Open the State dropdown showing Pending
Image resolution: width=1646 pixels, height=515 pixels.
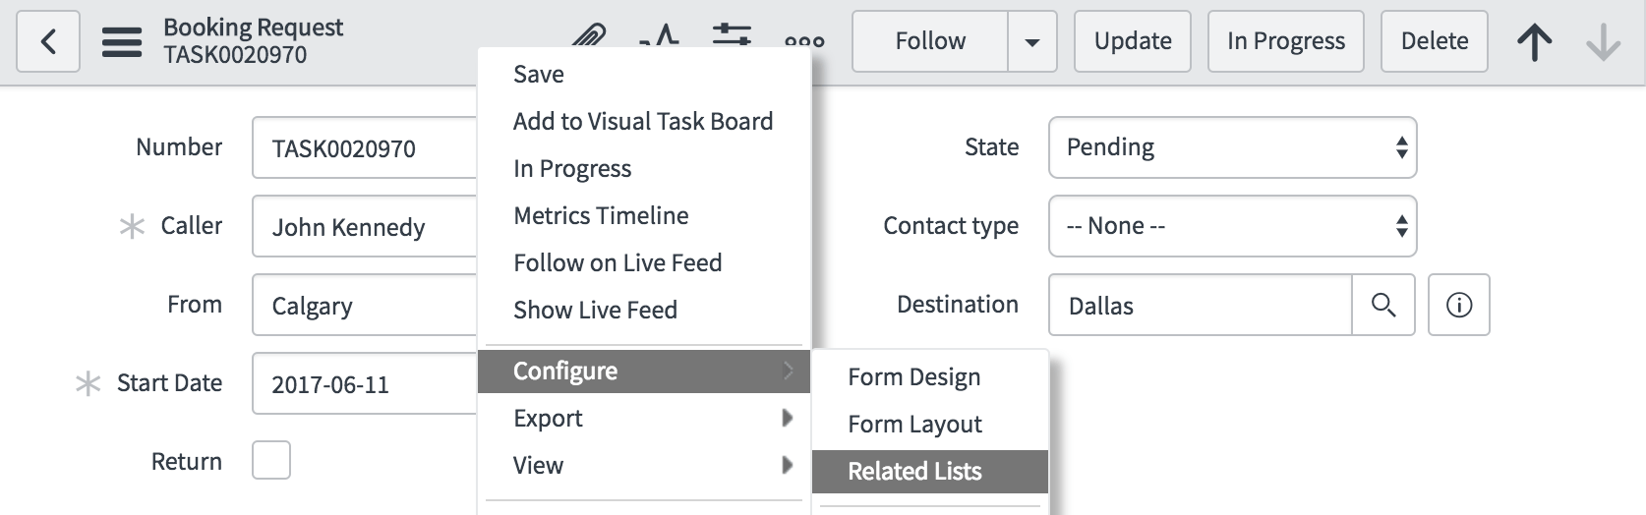tap(1233, 147)
